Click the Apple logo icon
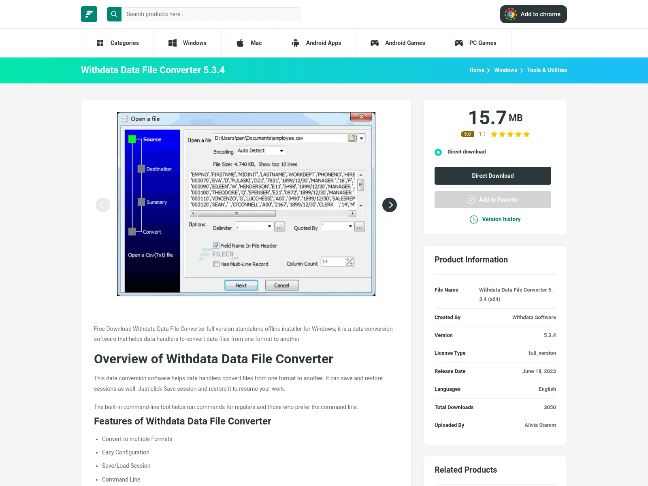The height and width of the screenshot is (486, 648). (x=240, y=43)
